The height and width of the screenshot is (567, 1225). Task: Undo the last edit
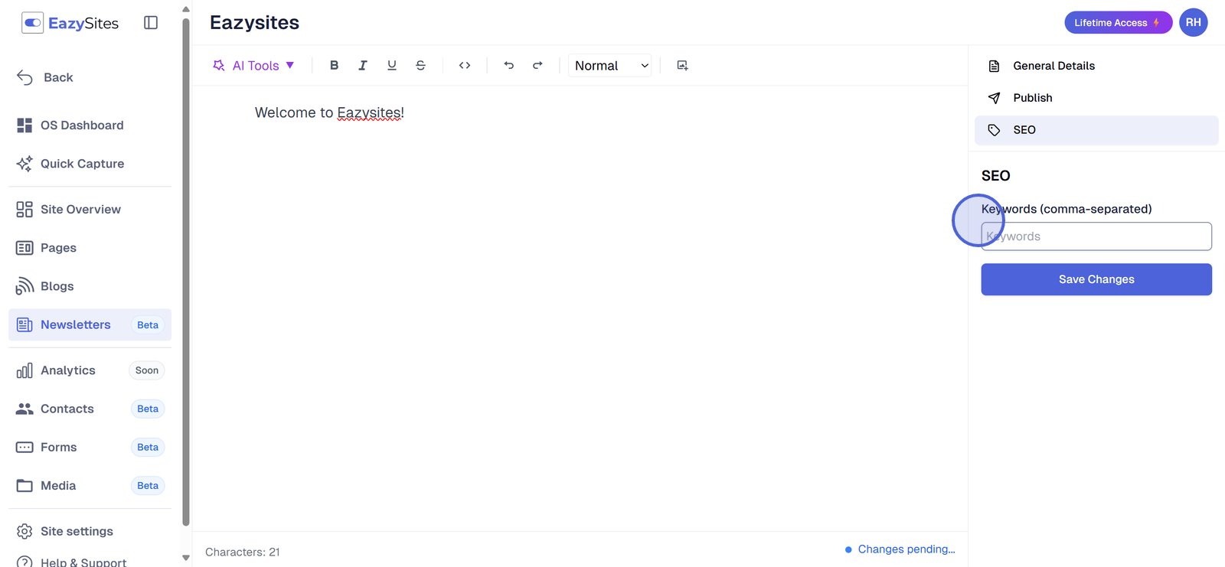[509, 66]
